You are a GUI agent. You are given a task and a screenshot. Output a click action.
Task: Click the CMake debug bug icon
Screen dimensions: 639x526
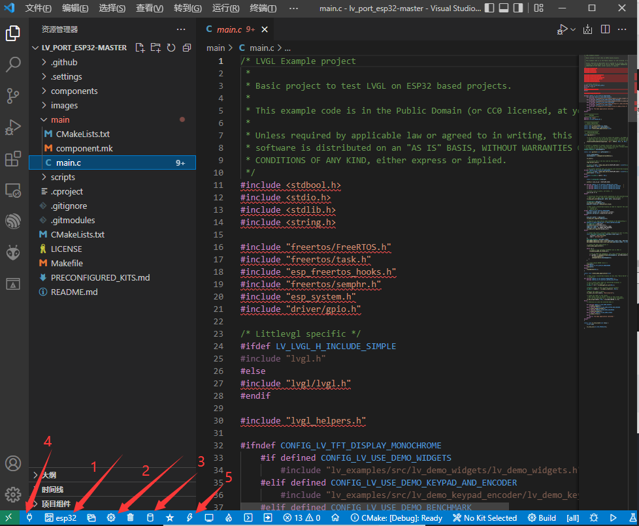pyautogui.click(x=594, y=518)
